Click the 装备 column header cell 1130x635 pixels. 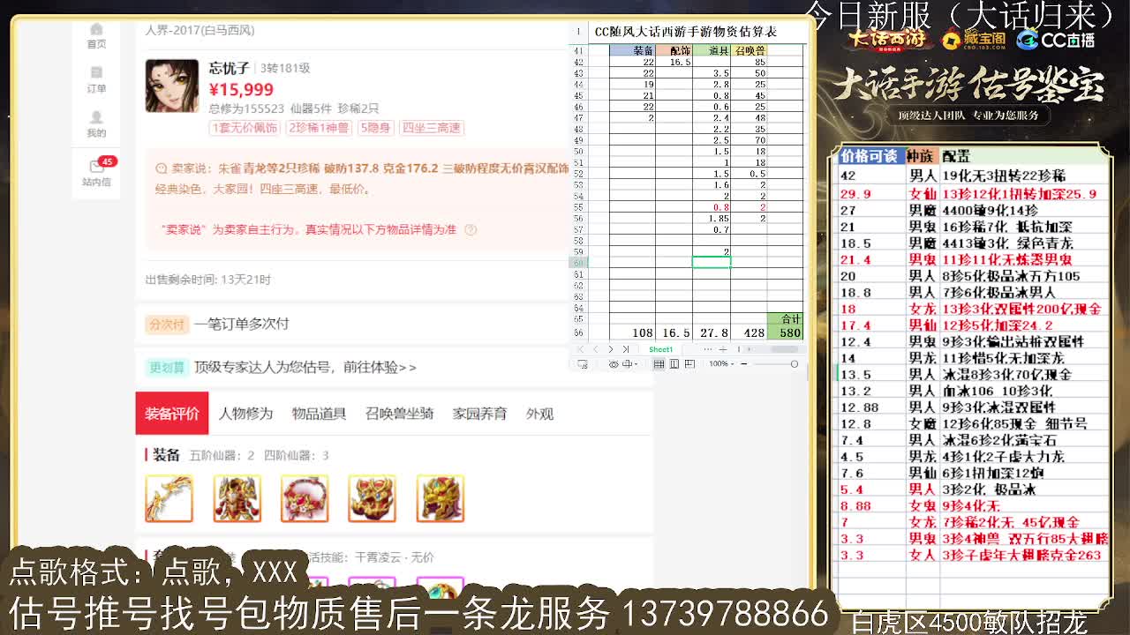point(632,51)
